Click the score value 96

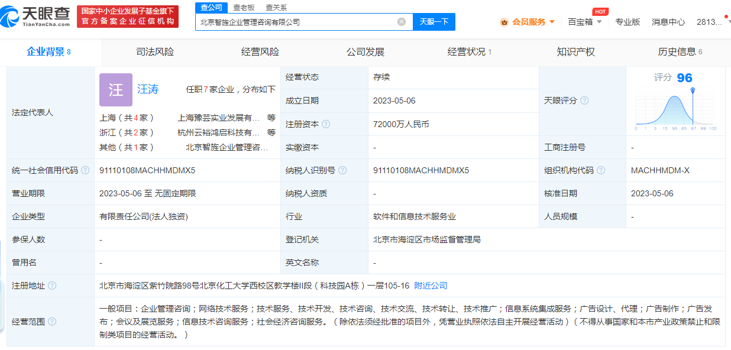point(684,78)
